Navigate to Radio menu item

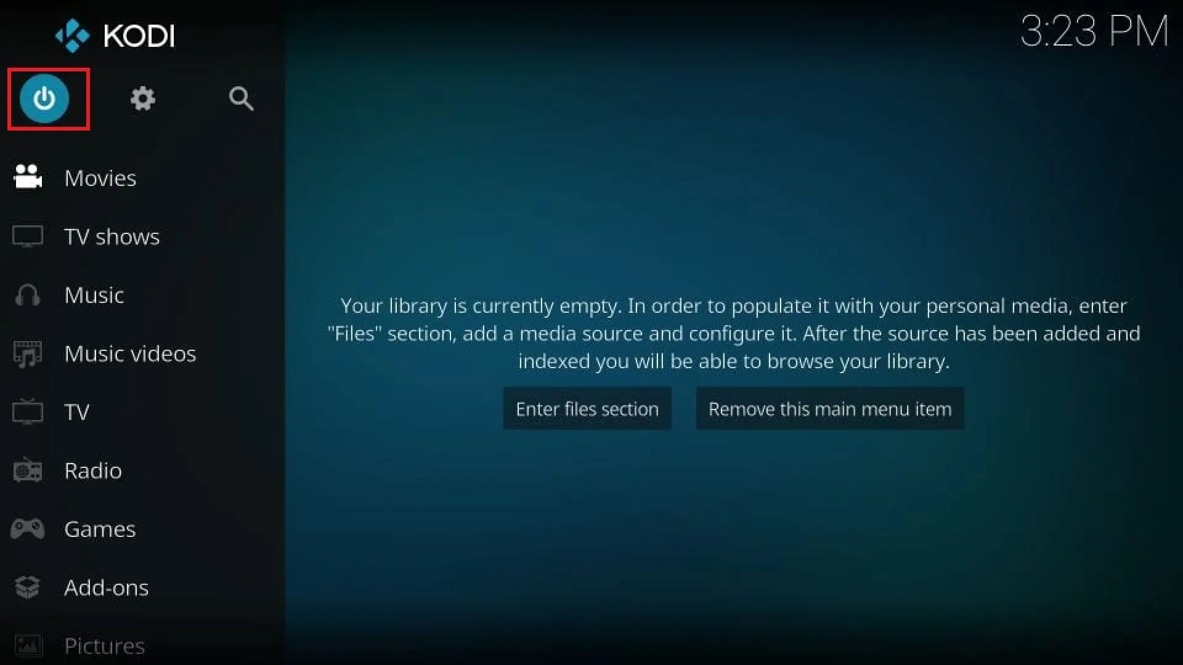(x=94, y=469)
